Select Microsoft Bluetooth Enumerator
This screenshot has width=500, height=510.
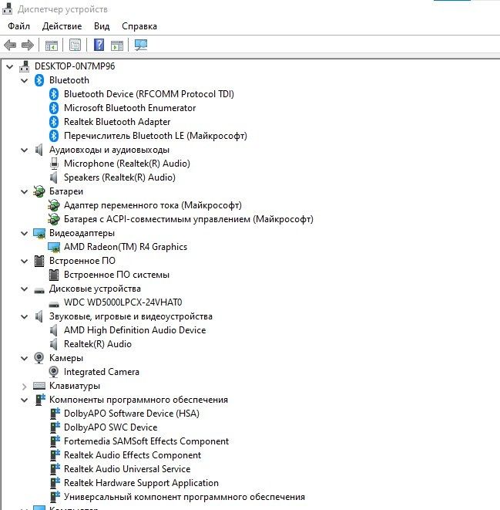click(130, 108)
